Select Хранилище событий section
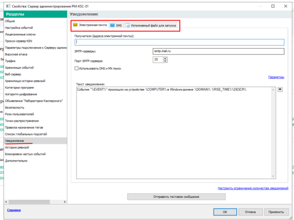Viewport: 294px width, 220px height. coord(35,68)
